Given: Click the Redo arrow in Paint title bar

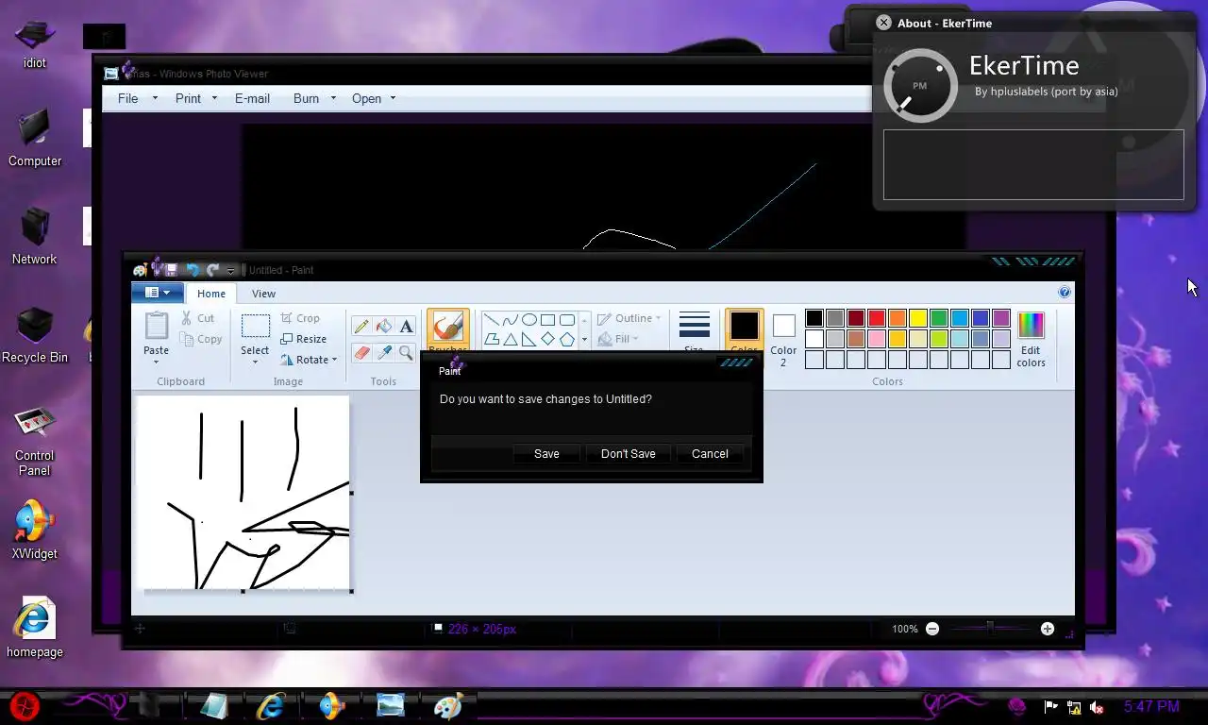Looking at the screenshot, I should click(x=213, y=270).
